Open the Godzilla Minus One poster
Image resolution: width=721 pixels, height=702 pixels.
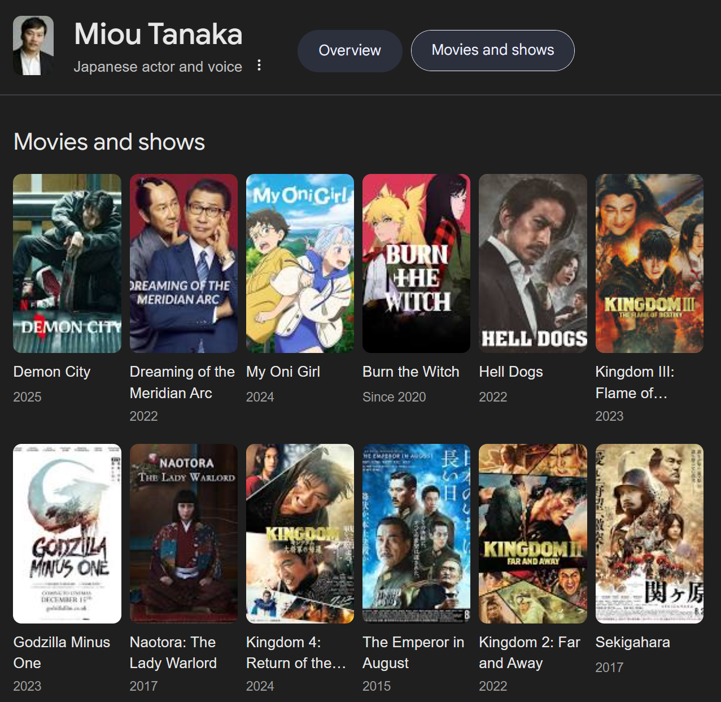point(67,534)
